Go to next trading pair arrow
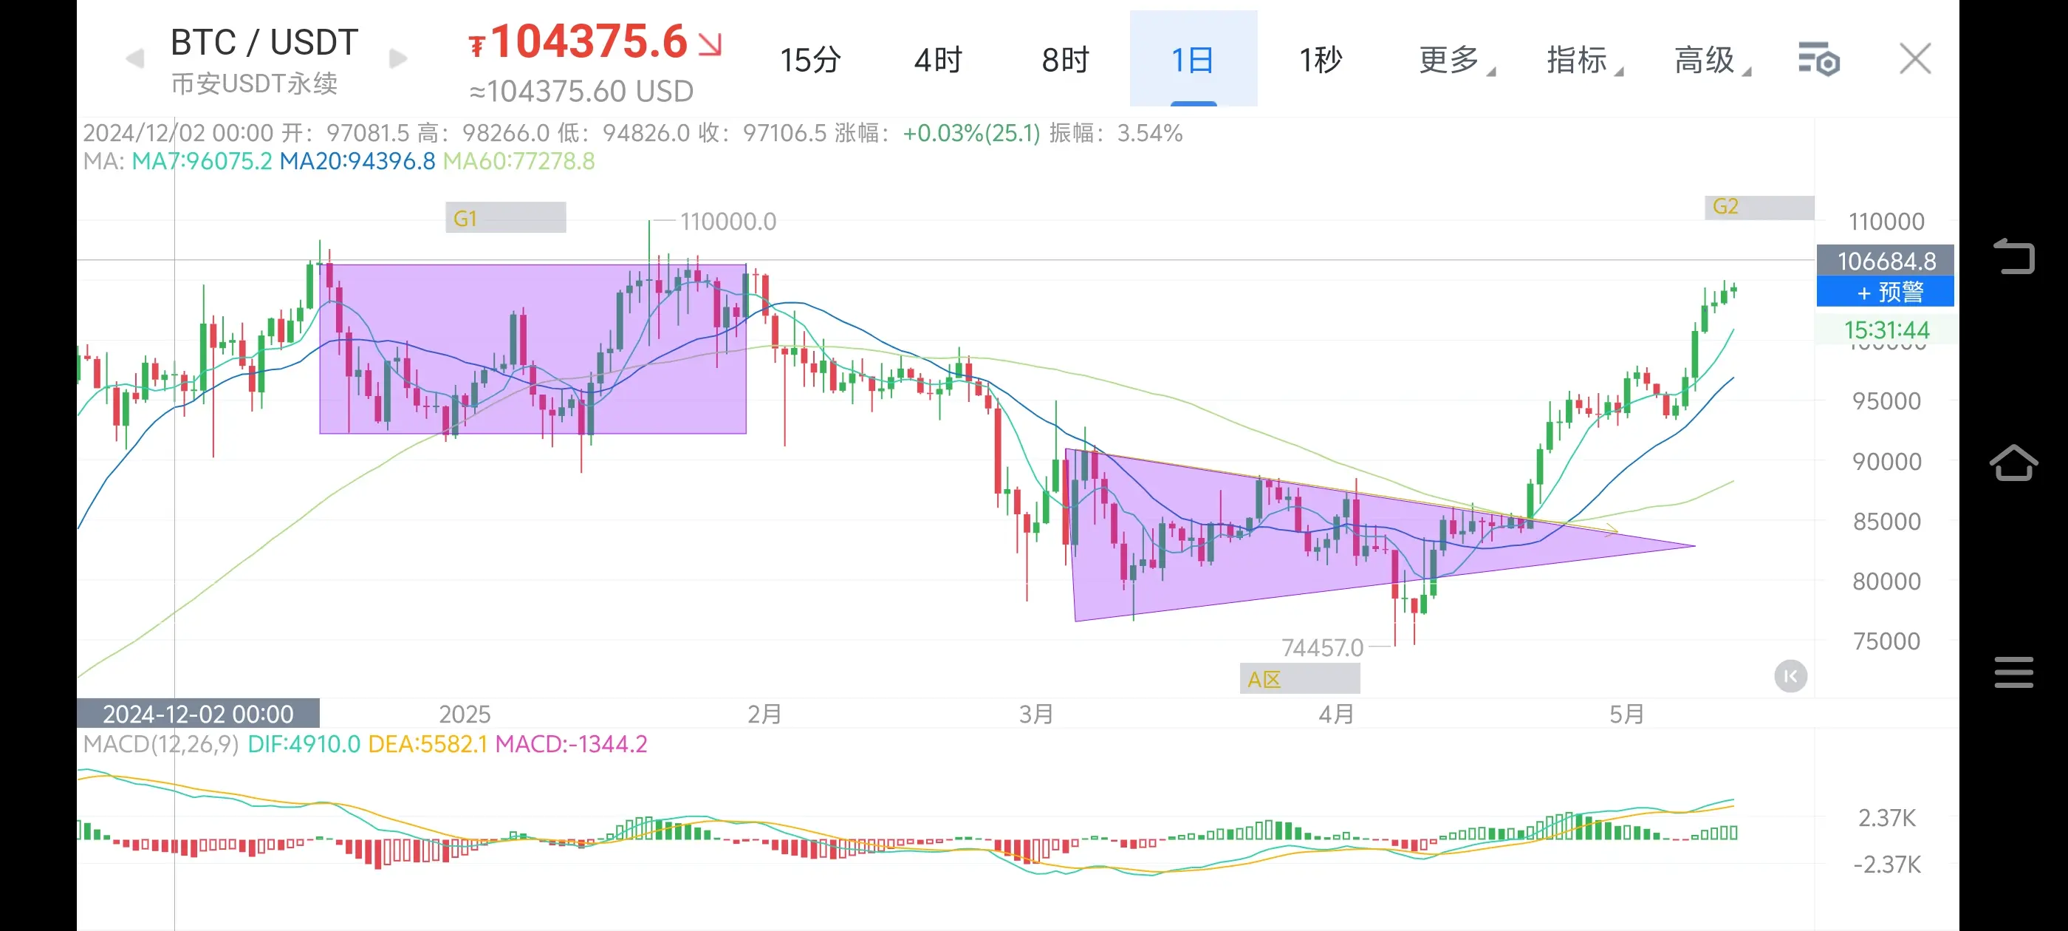Viewport: 2068px width, 931px height. [x=398, y=58]
